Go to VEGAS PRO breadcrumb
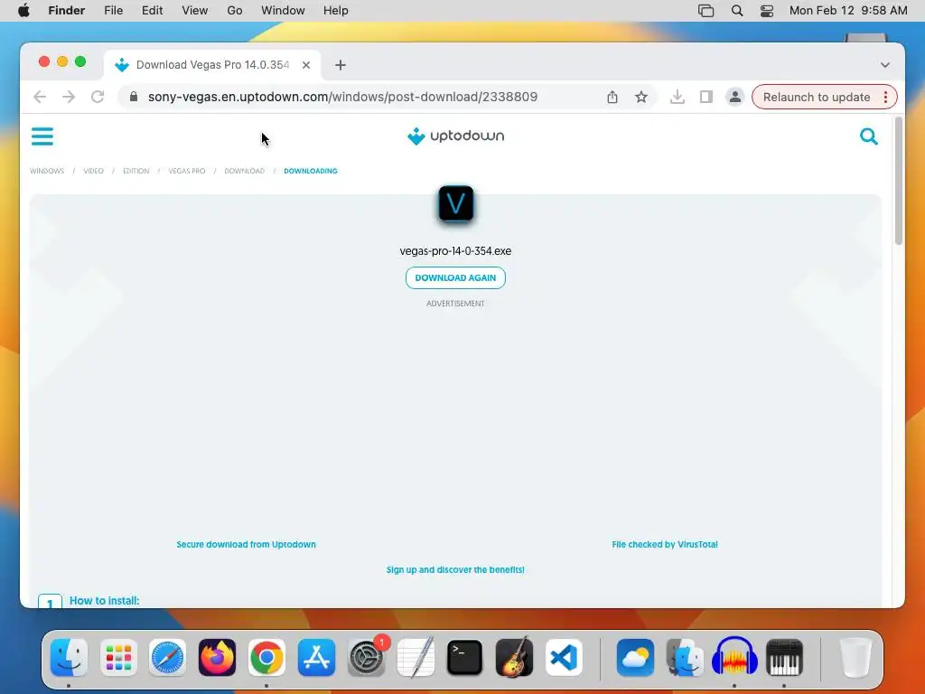The height and width of the screenshot is (694, 925). (x=187, y=171)
